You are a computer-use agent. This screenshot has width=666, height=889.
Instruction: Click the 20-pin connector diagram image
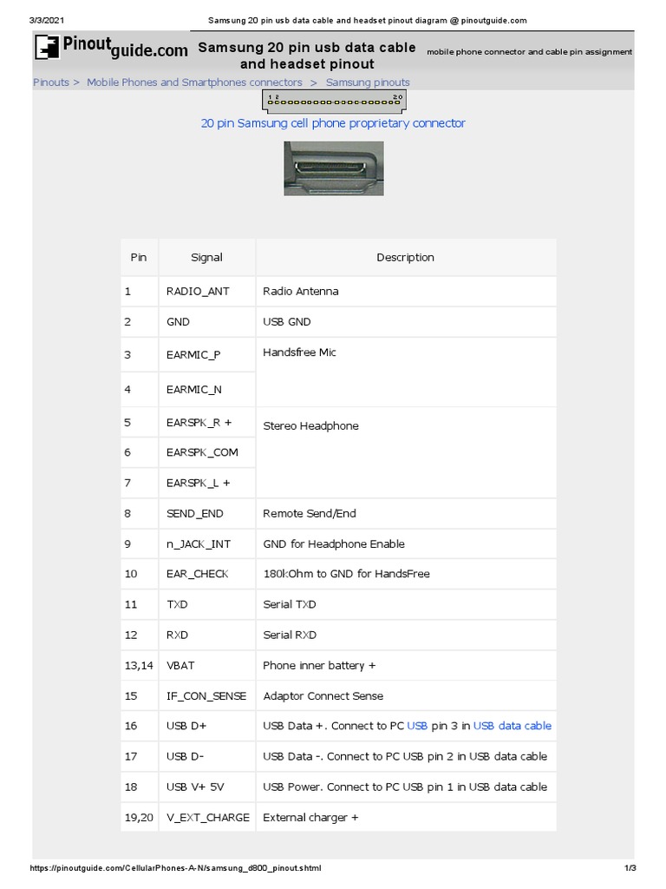[335, 101]
